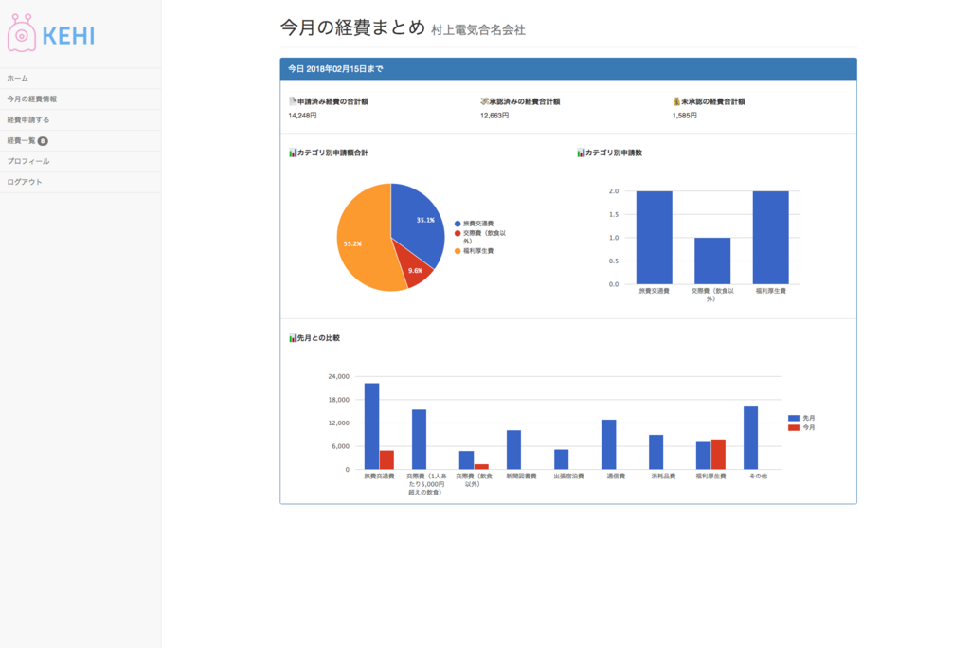Click the money icon beside 承認済みの経費合計額
The width and height of the screenshot is (970, 648).
pos(484,101)
